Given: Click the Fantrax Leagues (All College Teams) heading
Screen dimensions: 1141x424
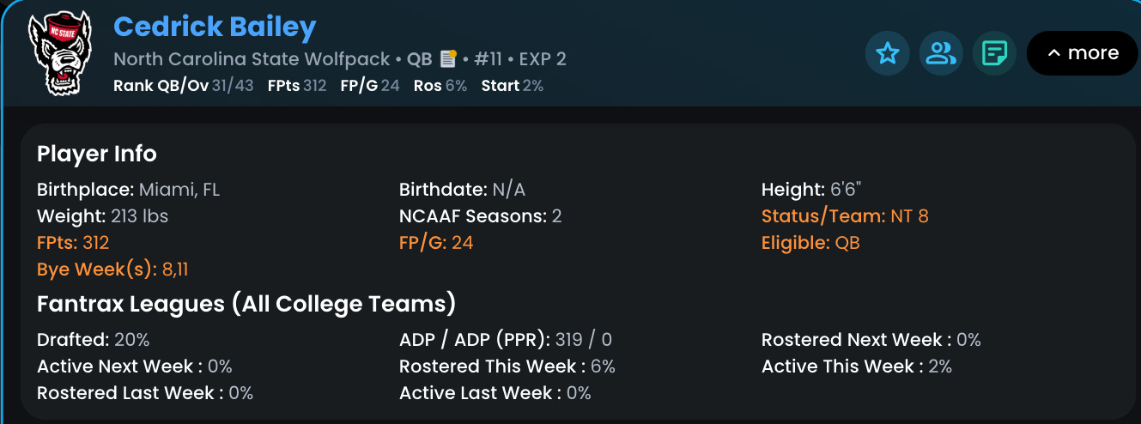Looking at the screenshot, I should click(246, 304).
